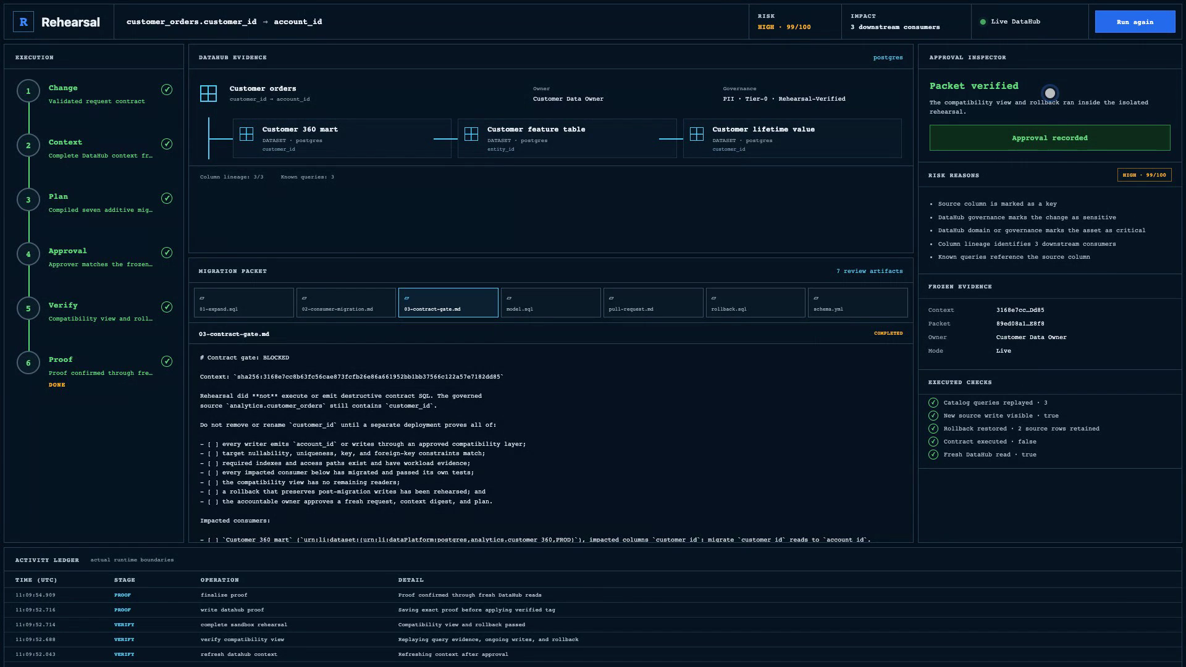Click check icon for New source write visible
Viewport: 1186px width, 667px height.
933,416
